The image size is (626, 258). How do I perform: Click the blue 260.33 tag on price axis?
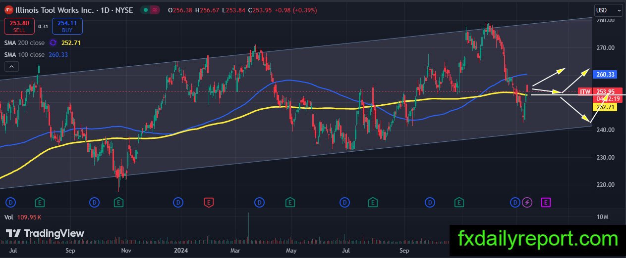[604, 74]
